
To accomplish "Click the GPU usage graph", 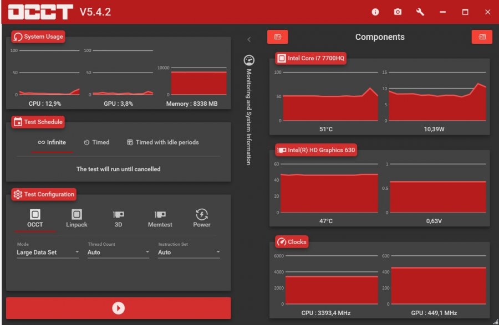I will pos(123,73).
